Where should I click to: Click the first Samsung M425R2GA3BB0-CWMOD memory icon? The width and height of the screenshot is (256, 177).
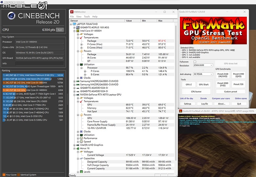[78, 81]
